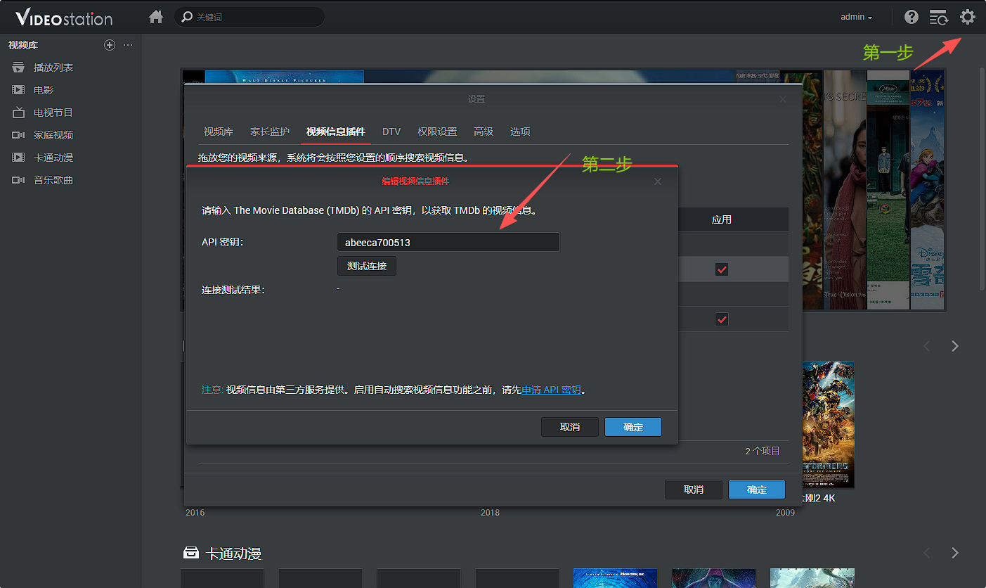Expand next page arrow of movie row
Viewport: 986px width, 588px height.
pos(954,346)
